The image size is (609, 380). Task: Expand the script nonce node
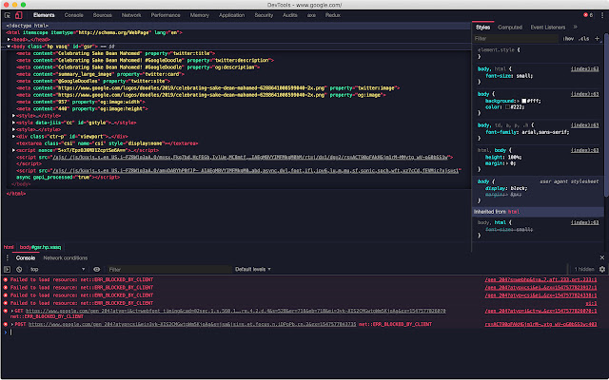coord(13,150)
